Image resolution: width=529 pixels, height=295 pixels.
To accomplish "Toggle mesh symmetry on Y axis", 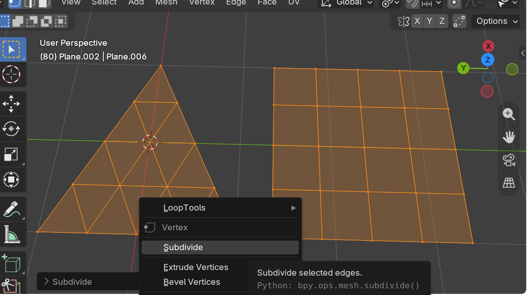I will click(430, 21).
